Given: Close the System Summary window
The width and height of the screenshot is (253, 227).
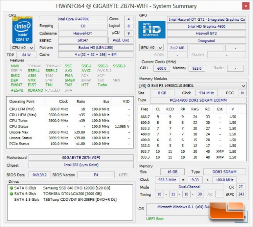Looking at the screenshot, I should (246, 6).
